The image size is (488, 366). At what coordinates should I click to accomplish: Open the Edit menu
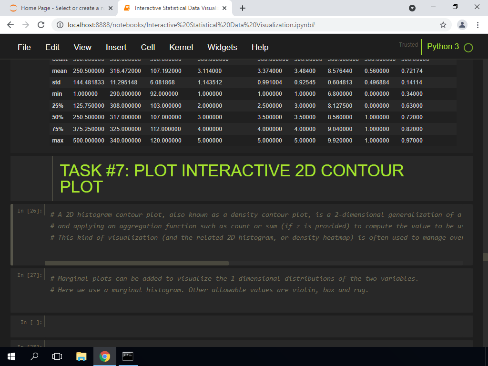coord(52,47)
